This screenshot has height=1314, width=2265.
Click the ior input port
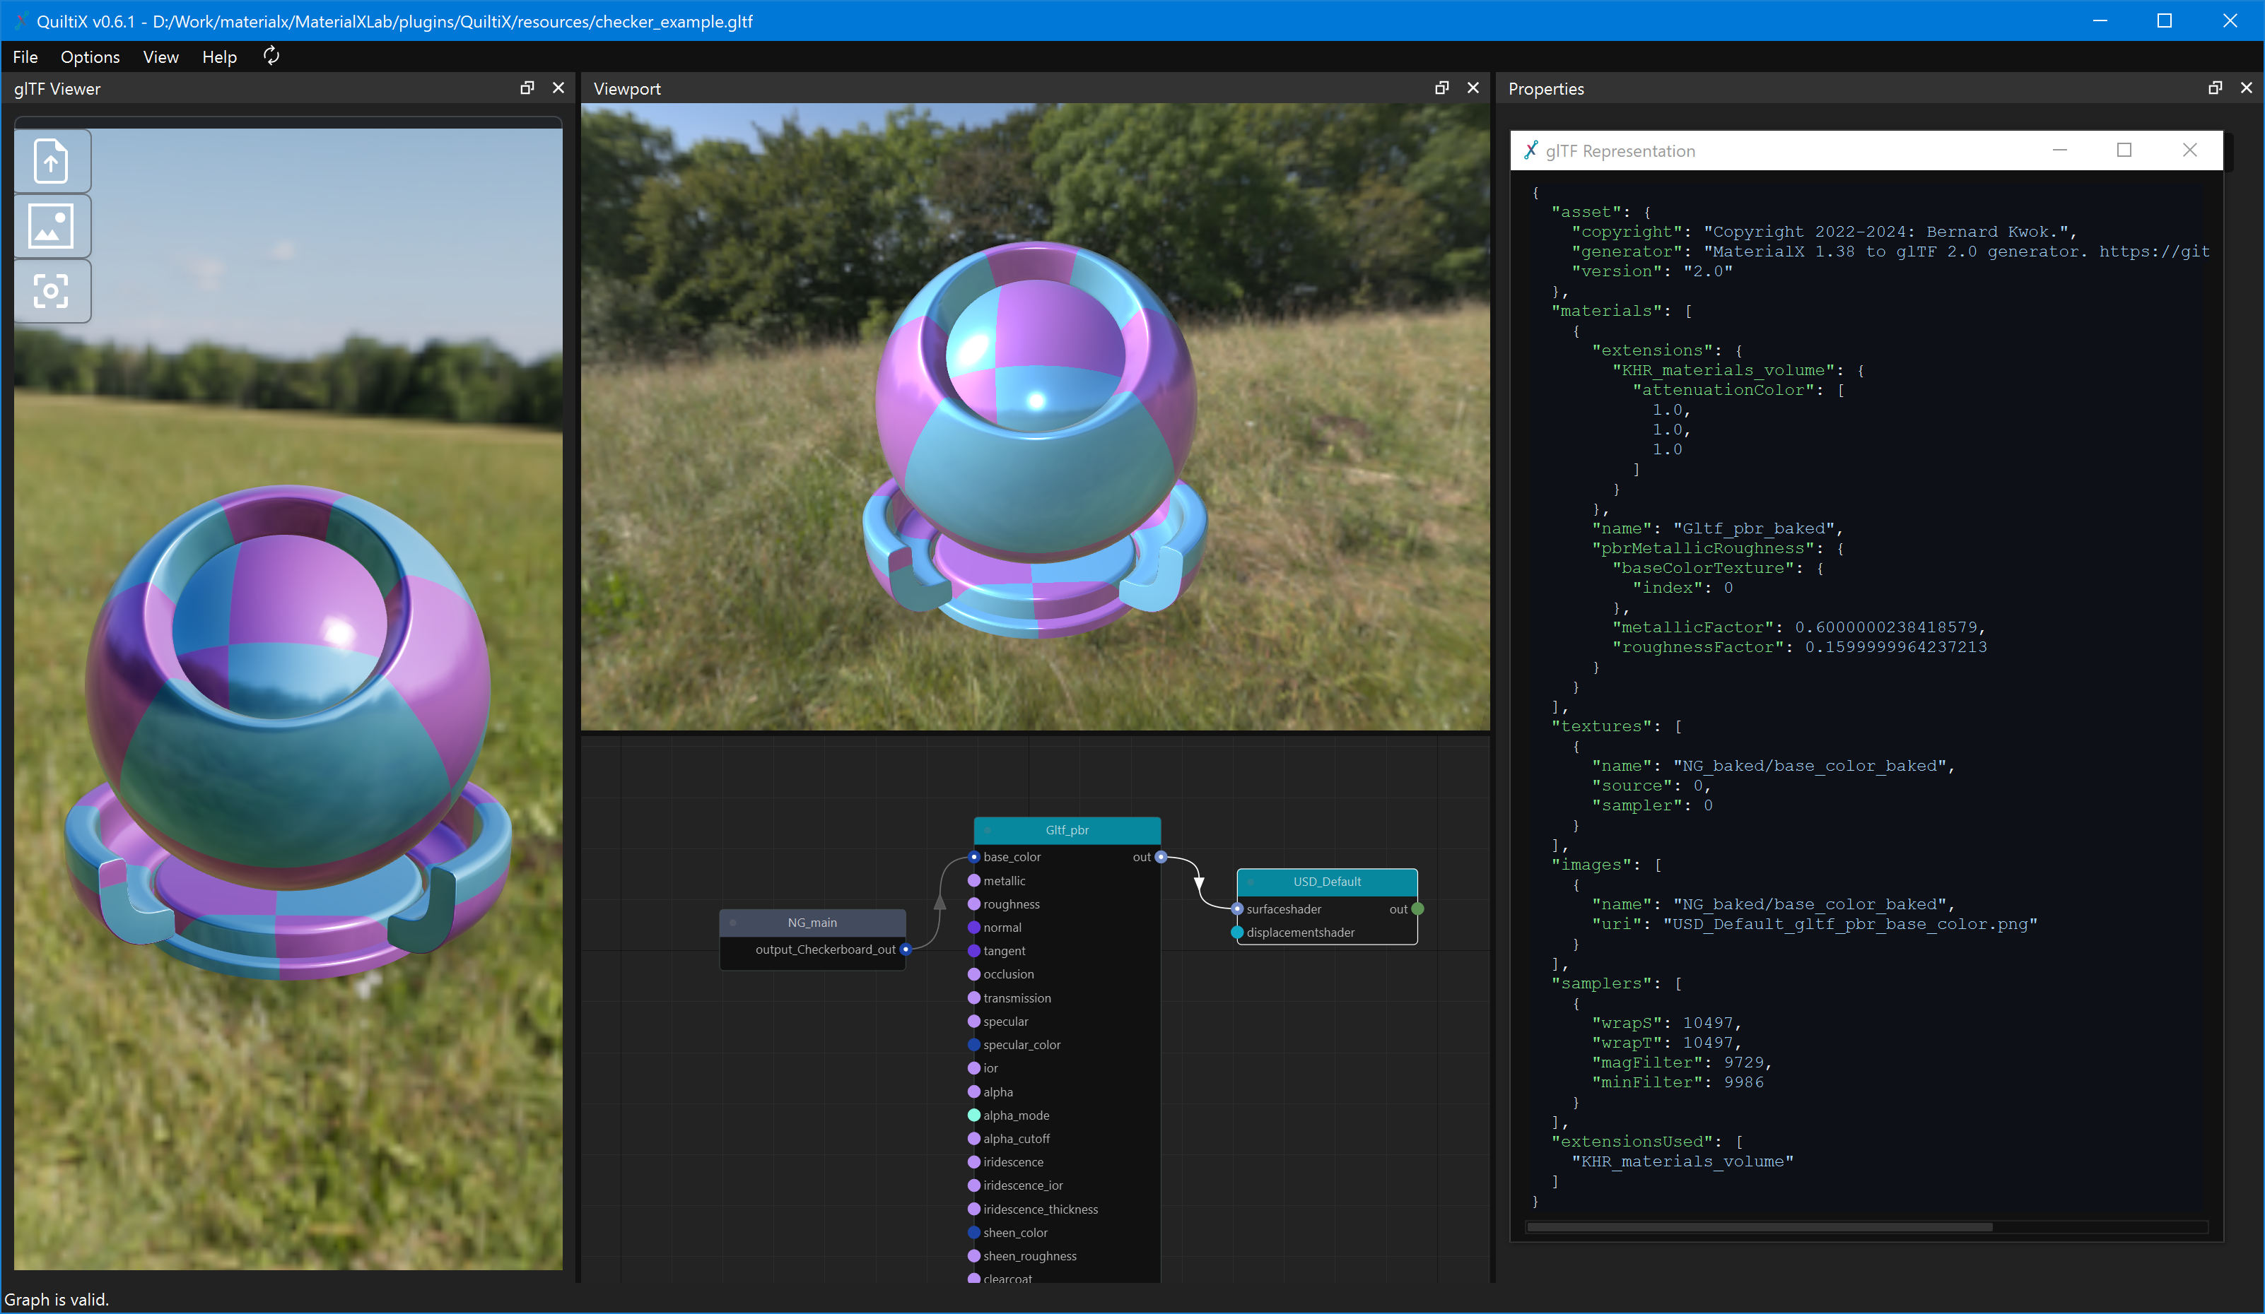pos(973,1069)
